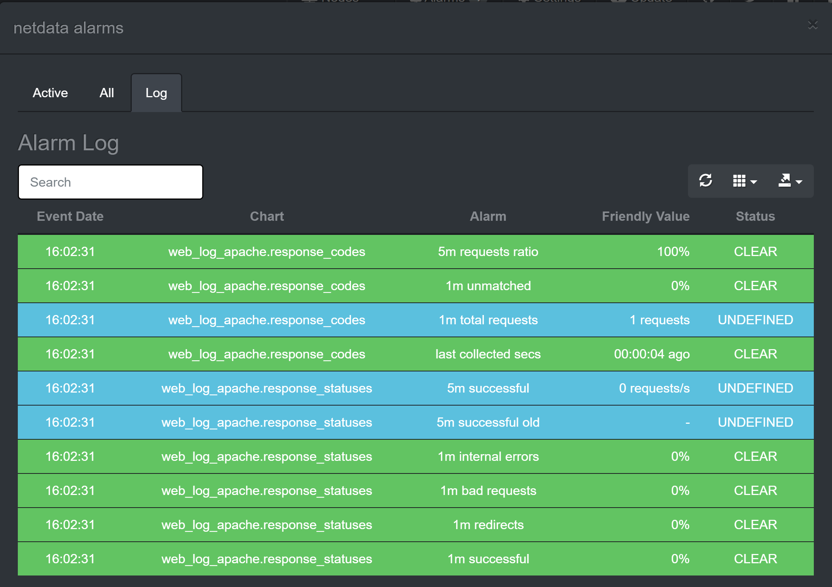Viewport: 832px width, 587px height.
Task: Sort by the Event Date column
Action: click(70, 216)
